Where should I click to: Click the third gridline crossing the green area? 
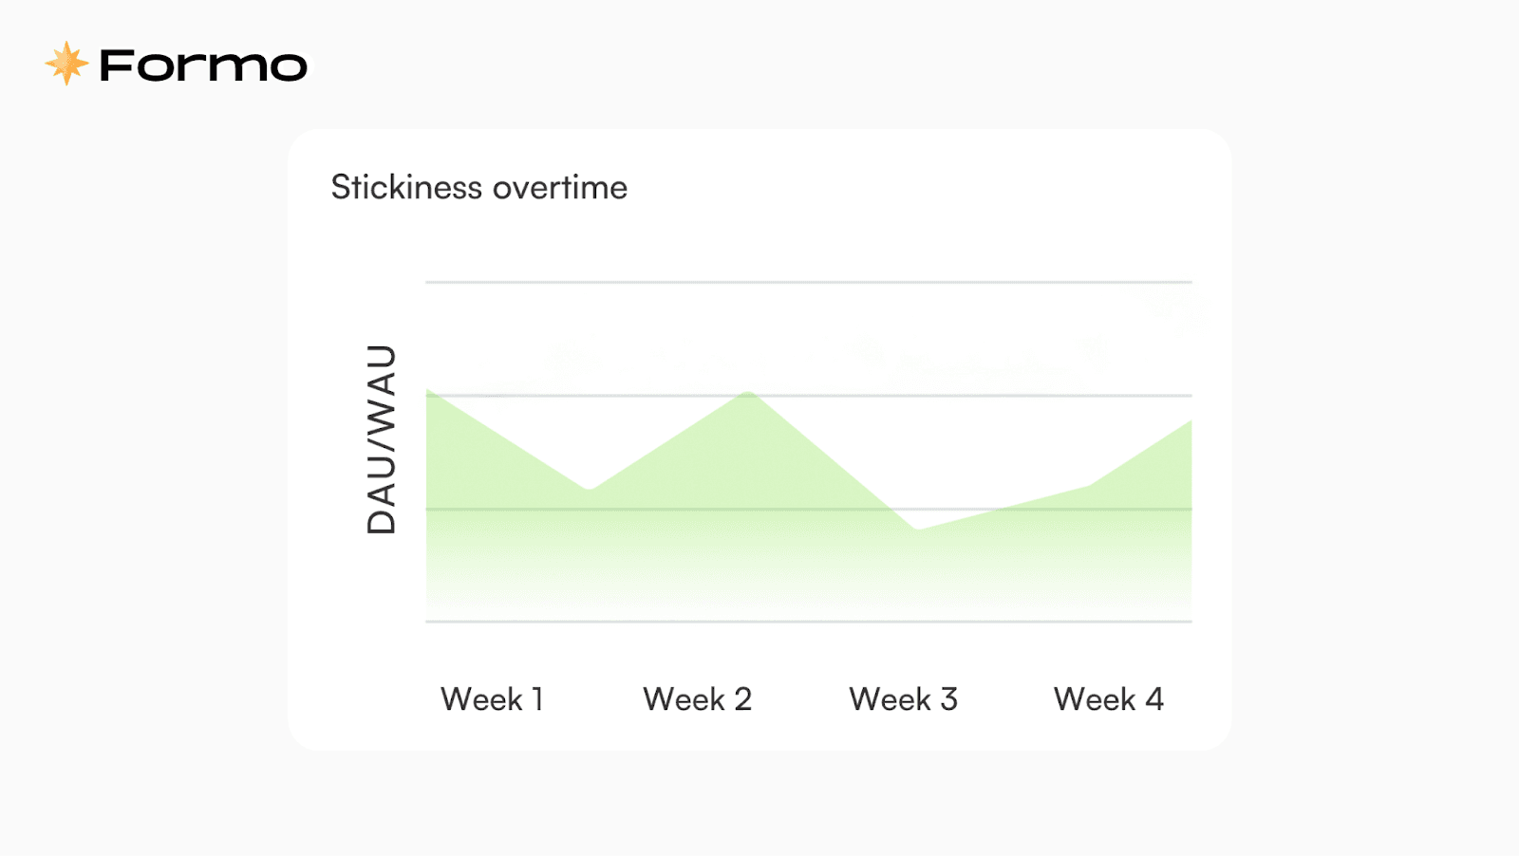[809, 509]
